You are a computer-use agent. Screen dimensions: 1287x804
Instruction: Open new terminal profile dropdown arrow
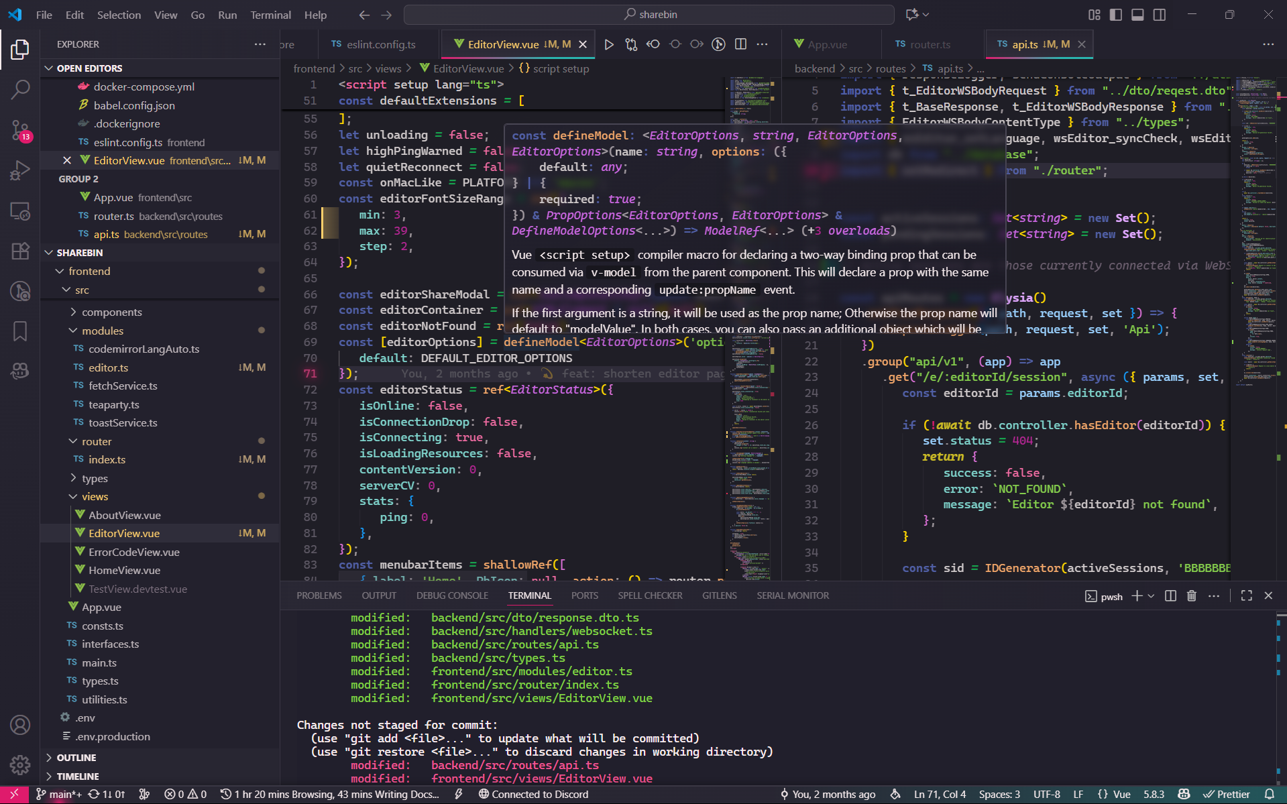coord(1152,595)
